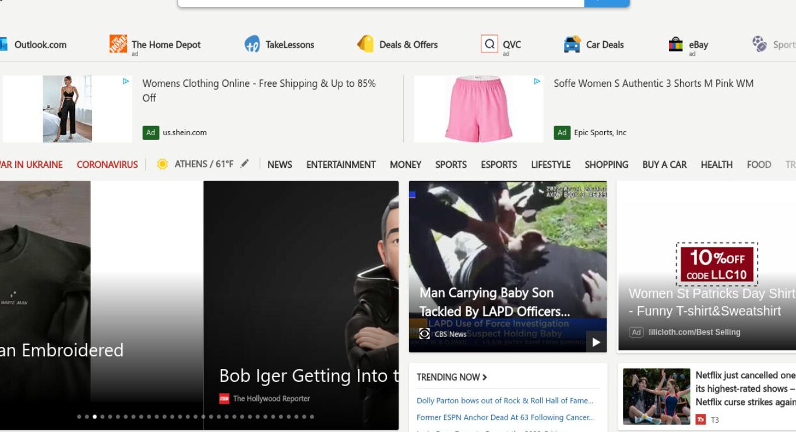Open the TakeLessons link
Screen dimensions: 796x432
[290, 44]
